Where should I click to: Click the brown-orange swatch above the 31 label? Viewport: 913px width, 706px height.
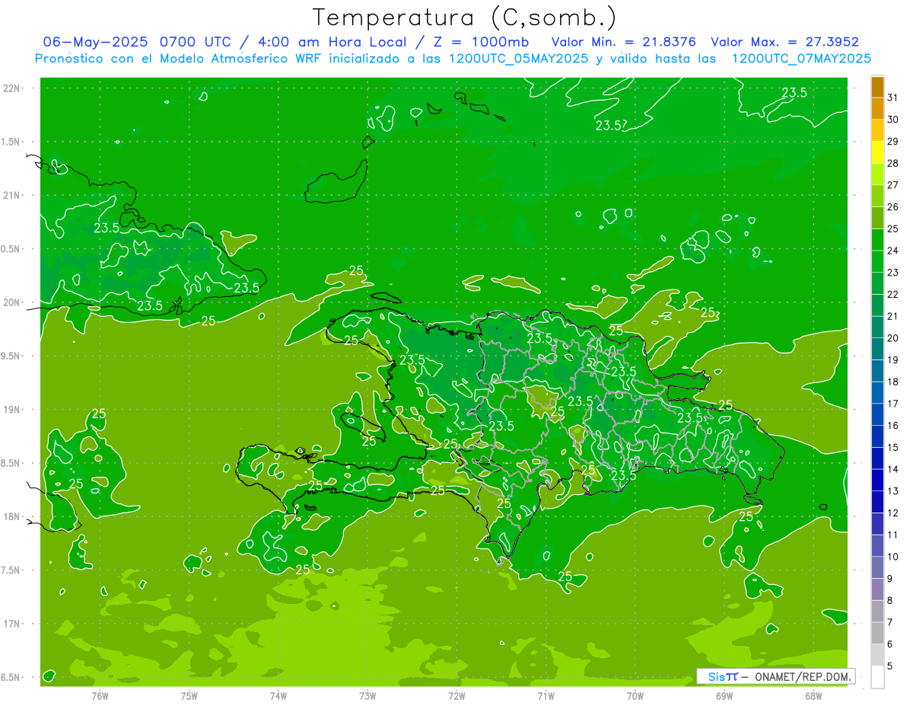tap(877, 87)
